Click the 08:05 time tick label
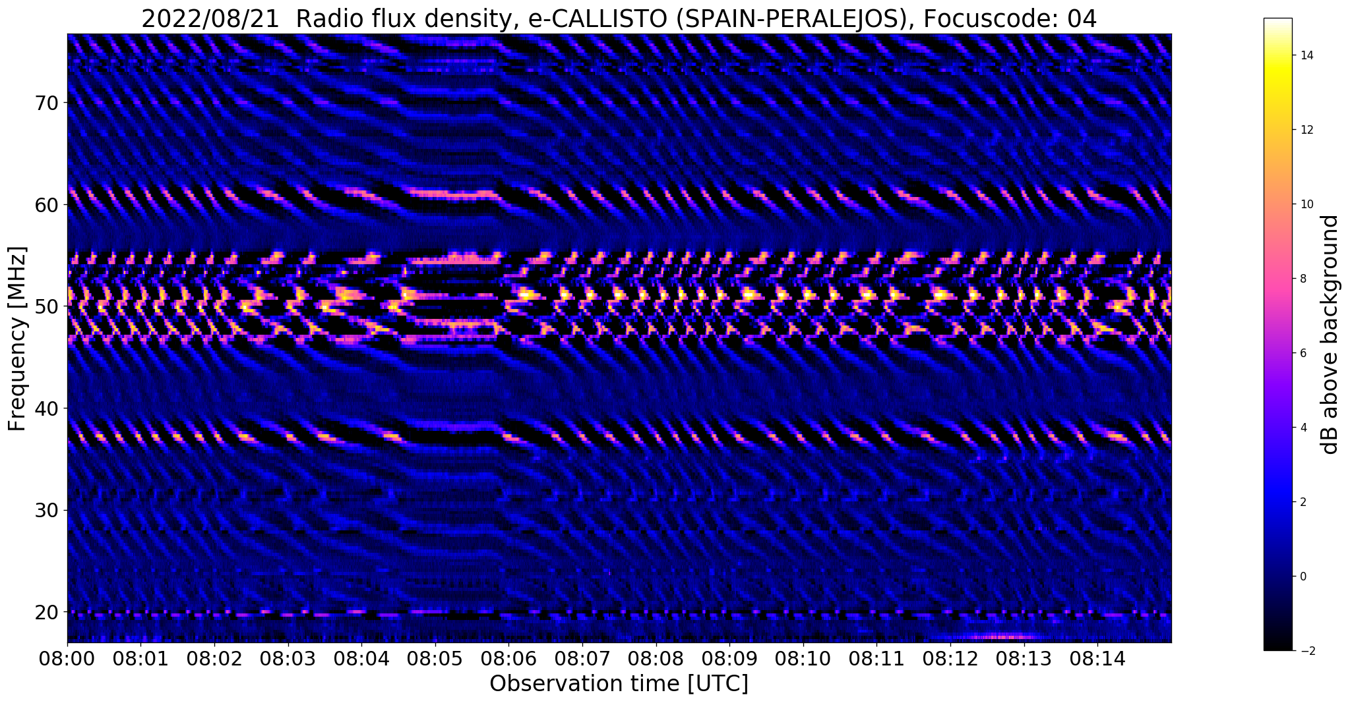The height and width of the screenshot is (703, 1350). click(435, 658)
